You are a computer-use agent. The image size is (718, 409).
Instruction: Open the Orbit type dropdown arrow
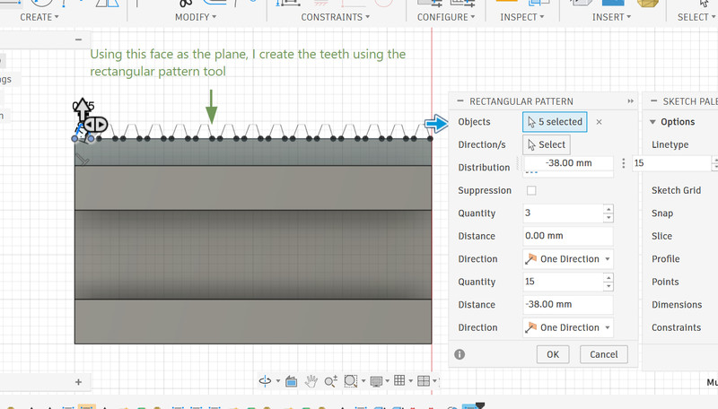[x=278, y=380]
